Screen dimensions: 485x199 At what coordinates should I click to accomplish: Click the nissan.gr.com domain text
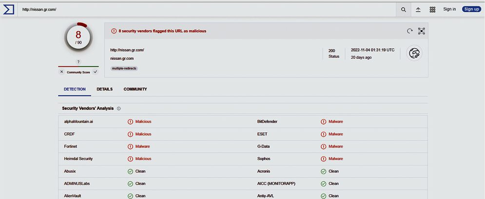tap(122, 58)
